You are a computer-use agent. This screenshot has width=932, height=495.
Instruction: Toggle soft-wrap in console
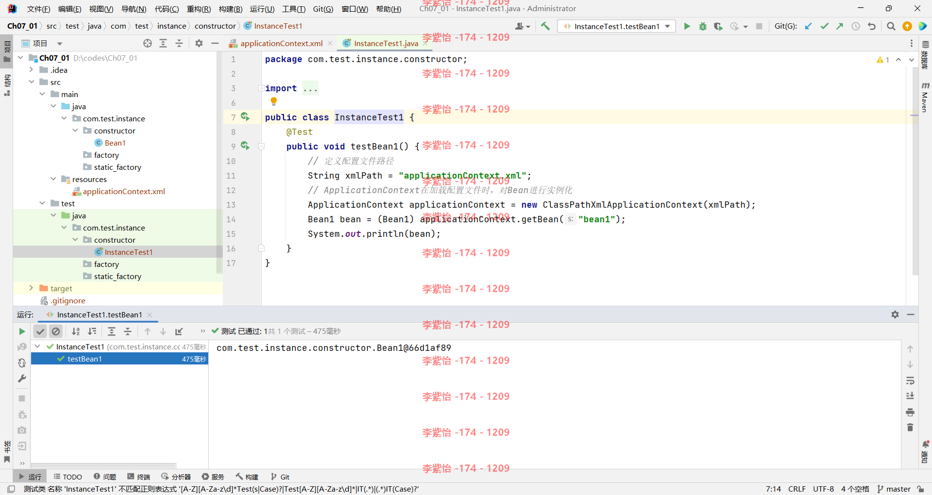[910, 380]
